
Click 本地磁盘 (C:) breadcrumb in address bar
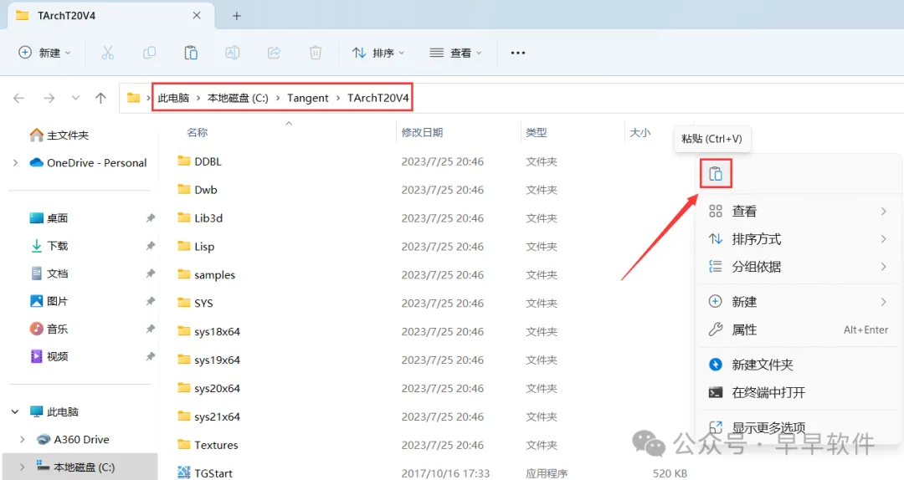point(238,98)
